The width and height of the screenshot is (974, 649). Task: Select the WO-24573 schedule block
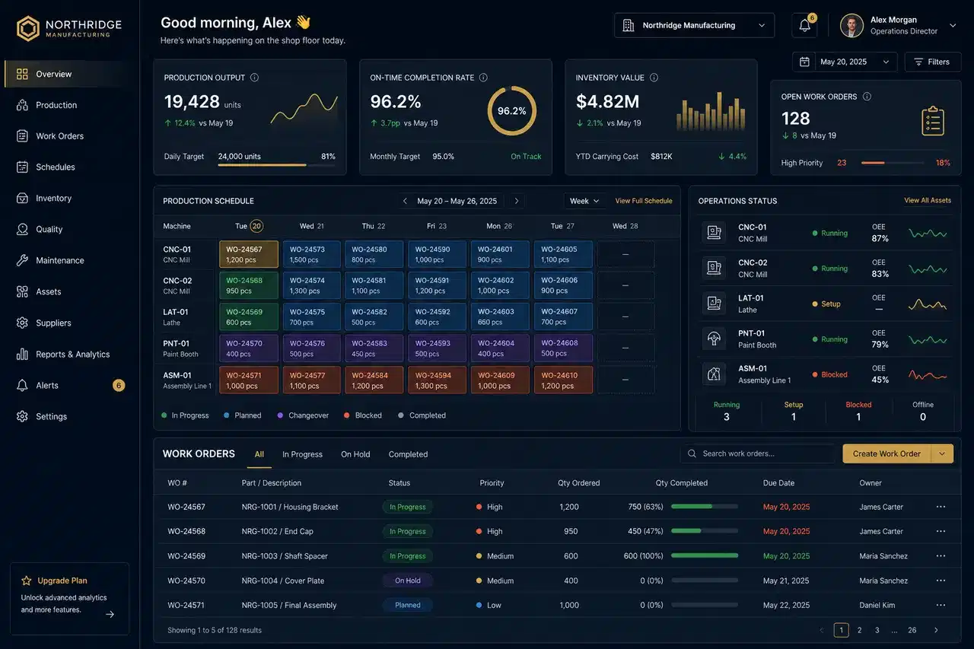(312, 254)
